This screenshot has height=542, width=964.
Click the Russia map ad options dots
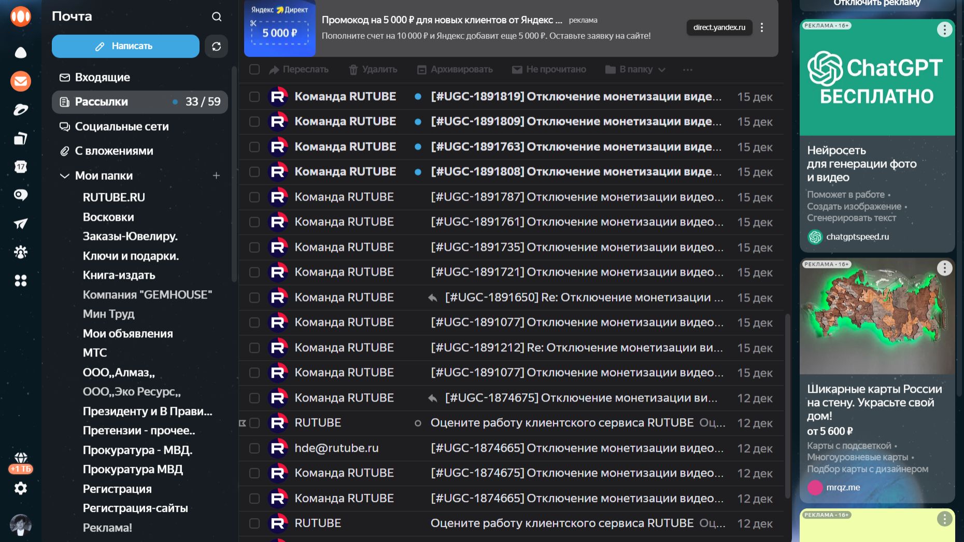(x=944, y=268)
